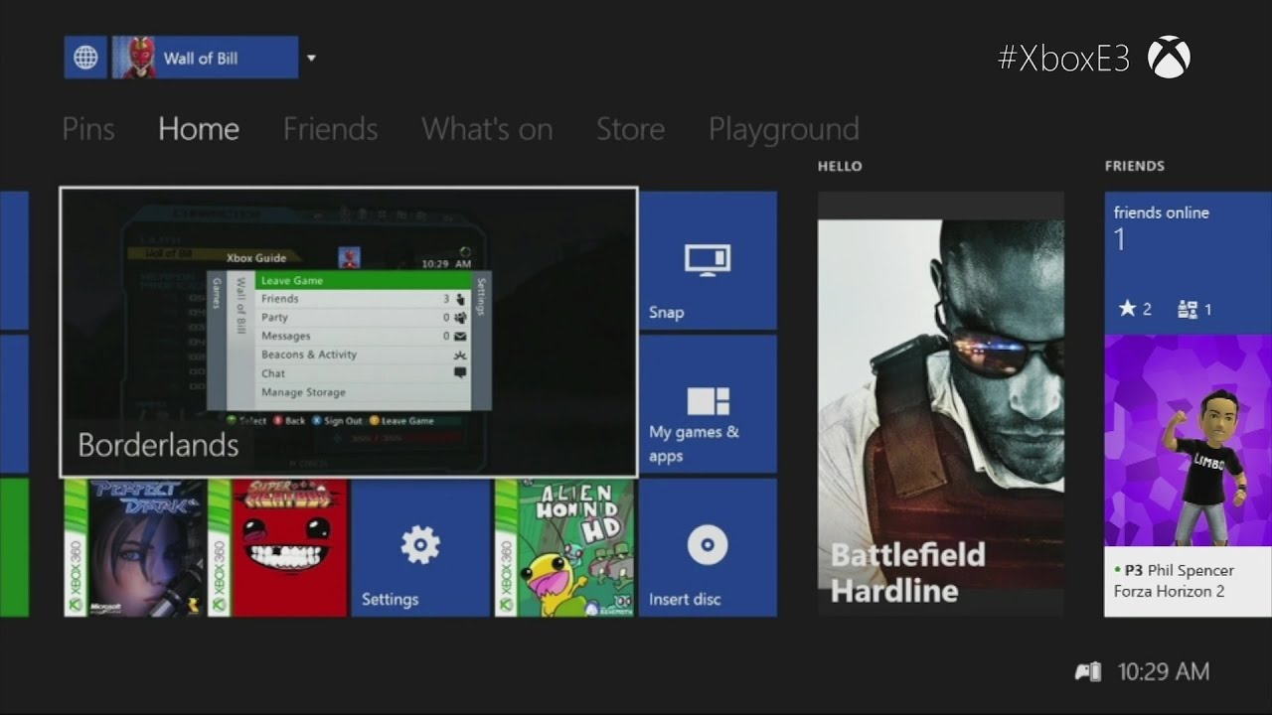The width and height of the screenshot is (1272, 715).
Task: Click the Battlefield Hardline title text
Action: click(x=908, y=573)
